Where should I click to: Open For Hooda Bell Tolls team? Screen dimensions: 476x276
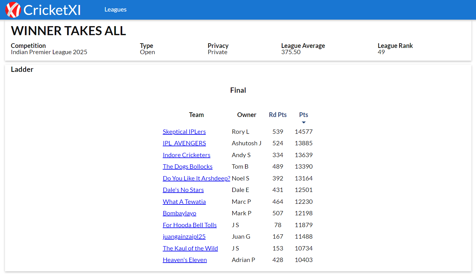point(190,225)
